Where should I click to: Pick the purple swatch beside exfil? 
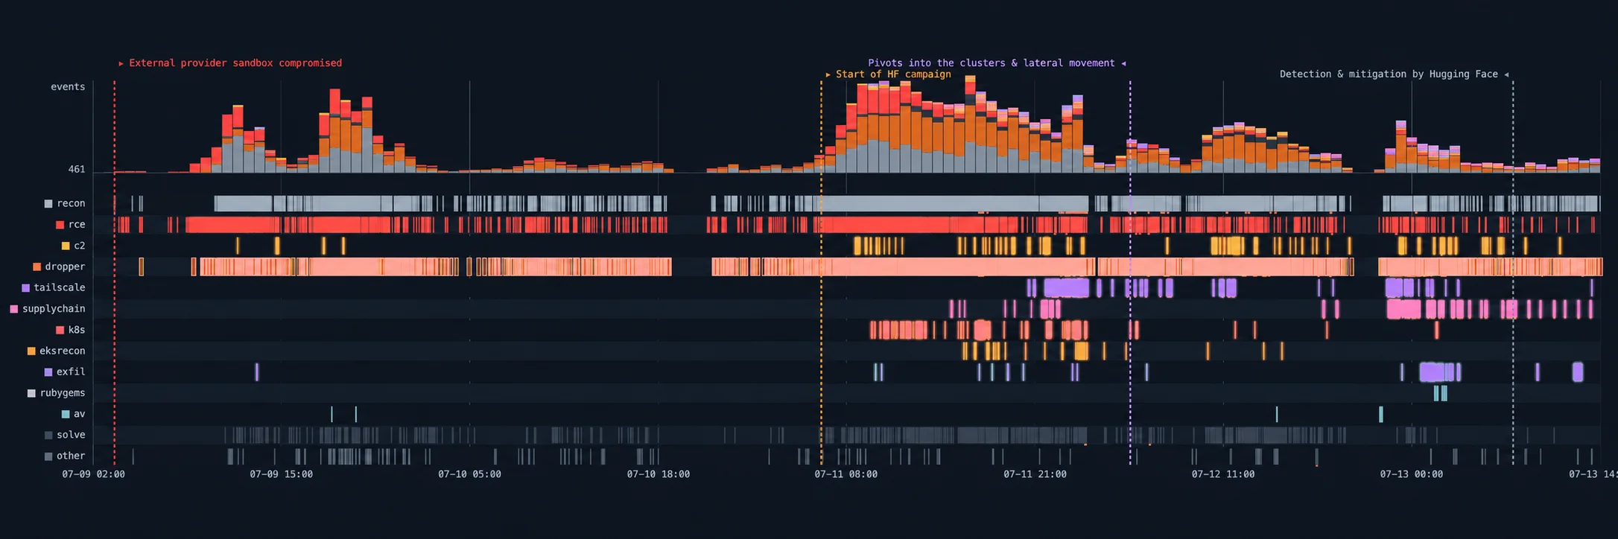[48, 372]
